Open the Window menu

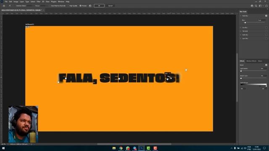61,2
